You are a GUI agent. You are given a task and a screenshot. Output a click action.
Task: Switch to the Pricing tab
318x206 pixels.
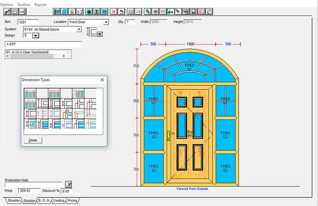point(72,201)
